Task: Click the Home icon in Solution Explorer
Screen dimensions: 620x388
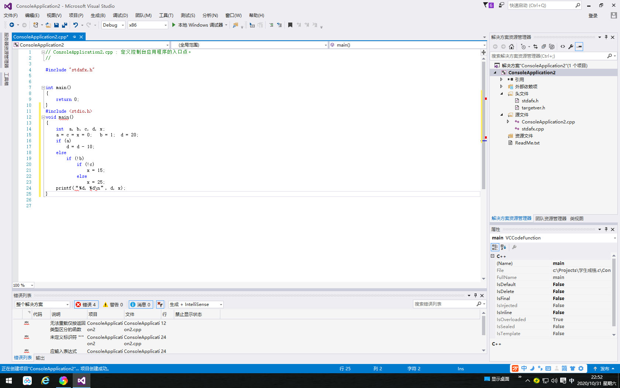Action: [x=511, y=47]
